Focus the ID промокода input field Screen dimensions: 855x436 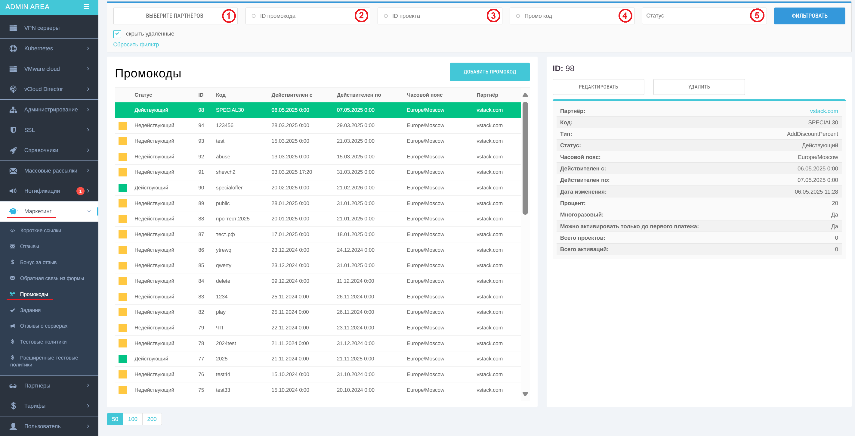point(308,16)
